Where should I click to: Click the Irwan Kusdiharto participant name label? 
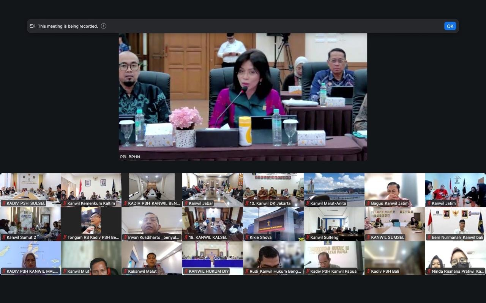coord(151,237)
